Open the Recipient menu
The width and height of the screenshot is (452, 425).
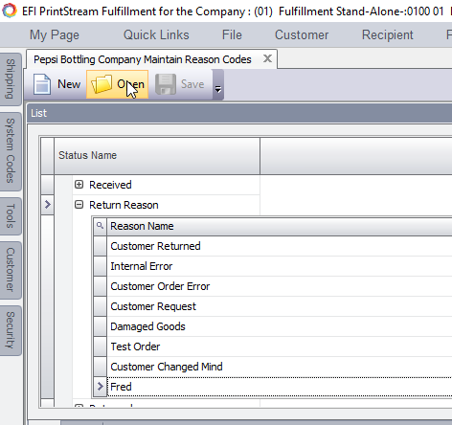388,34
